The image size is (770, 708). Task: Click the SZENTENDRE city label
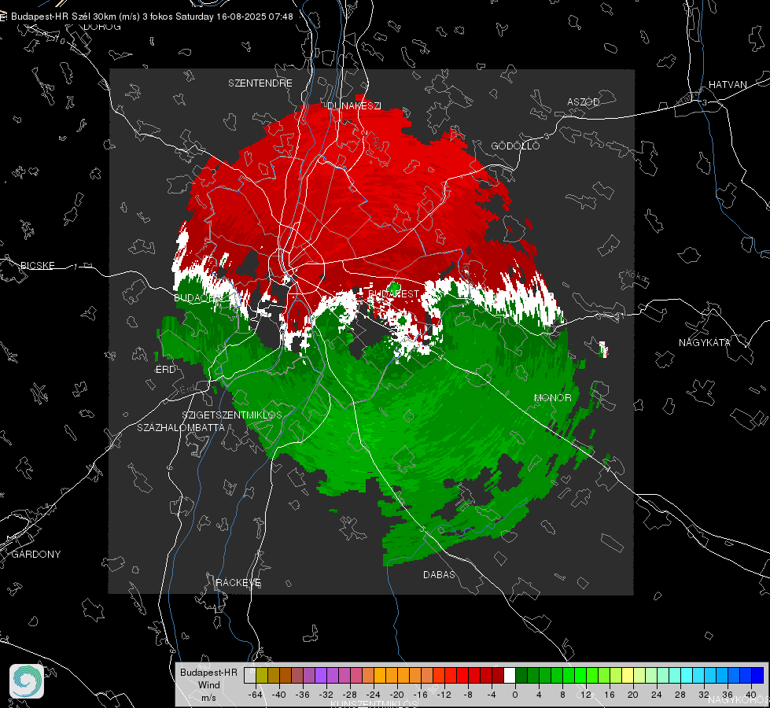click(260, 83)
